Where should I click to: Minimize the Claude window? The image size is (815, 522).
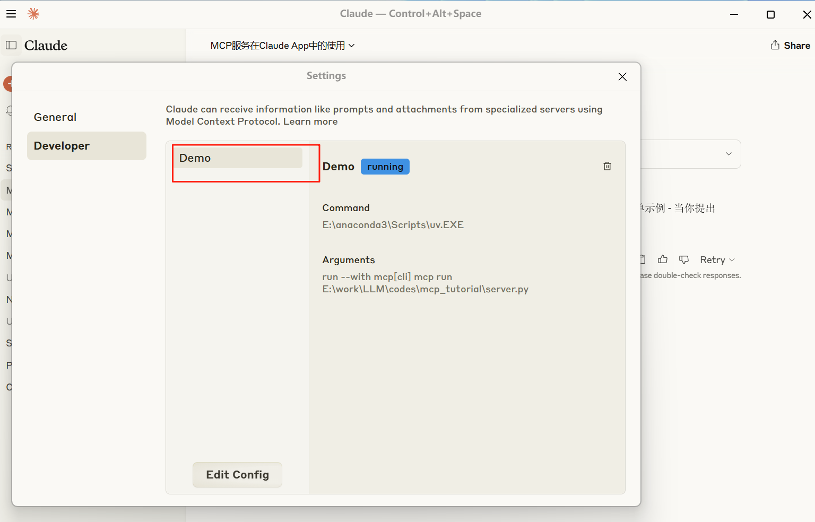(x=734, y=14)
